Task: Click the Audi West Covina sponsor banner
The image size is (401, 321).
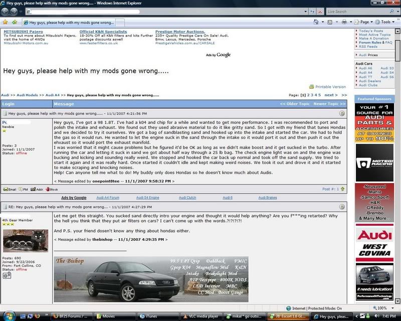Action: [x=374, y=243]
